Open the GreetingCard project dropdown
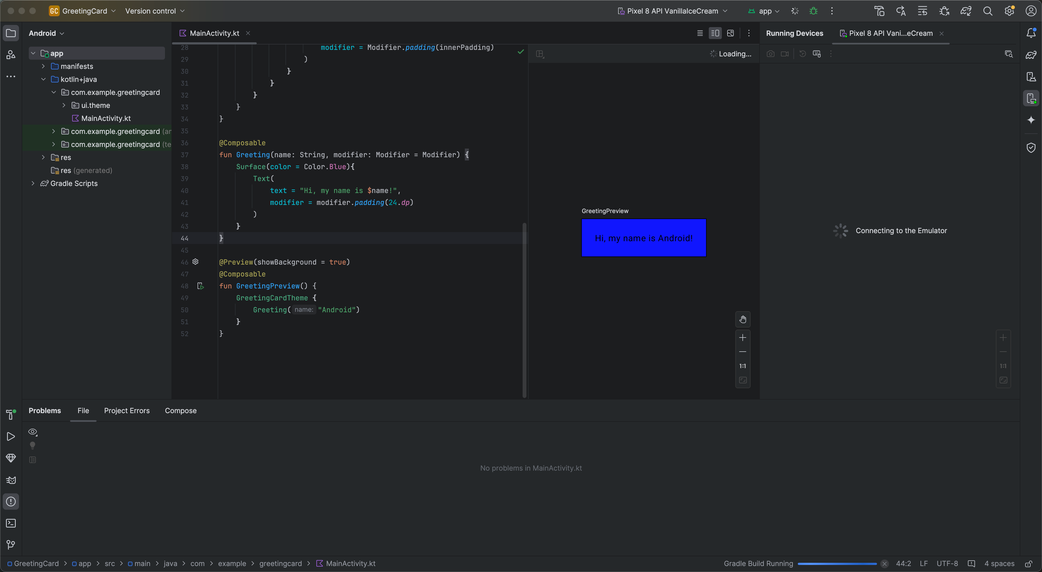This screenshot has height=572, width=1042. [82, 11]
